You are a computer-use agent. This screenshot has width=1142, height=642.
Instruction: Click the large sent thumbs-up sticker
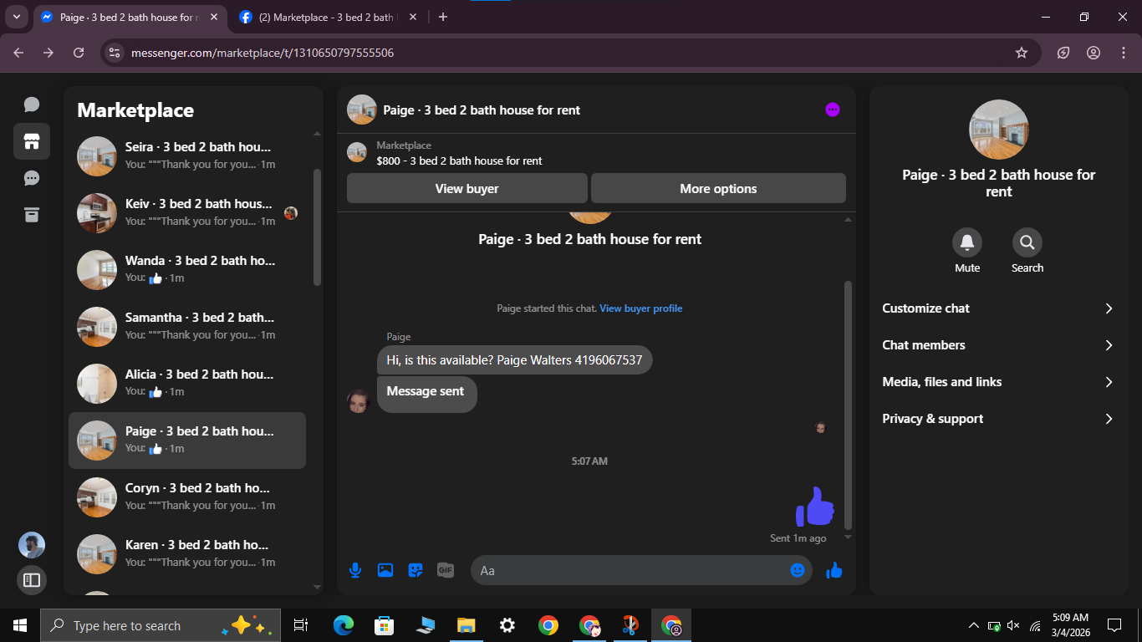pos(815,507)
